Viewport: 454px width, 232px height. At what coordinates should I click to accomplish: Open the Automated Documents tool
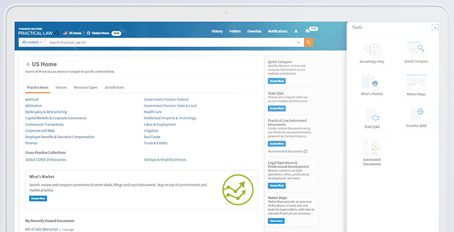coord(372,153)
